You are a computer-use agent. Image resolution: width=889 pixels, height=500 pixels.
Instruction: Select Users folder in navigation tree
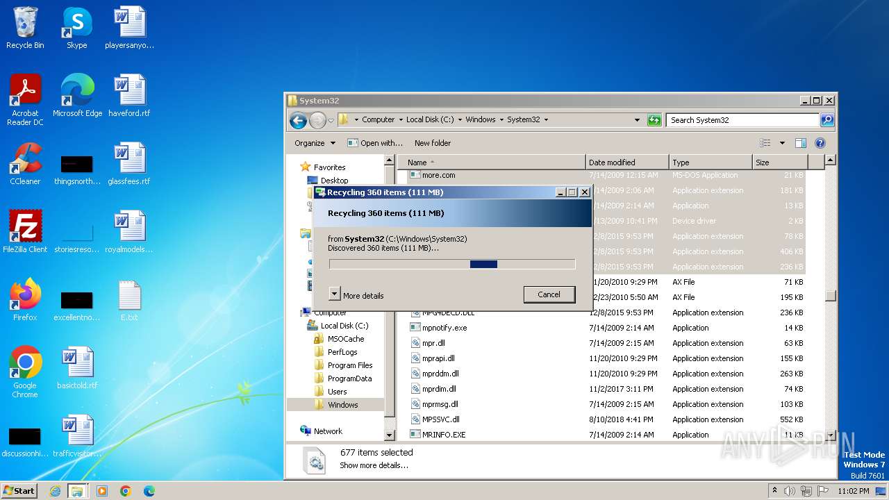pos(338,392)
